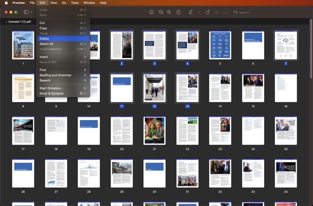
Task: Expand Spelling and Grammar submenu
Action: pos(63,75)
